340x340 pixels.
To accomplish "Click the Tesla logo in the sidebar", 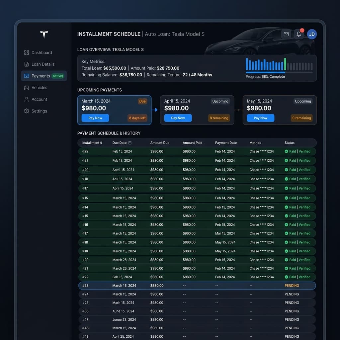I will (x=44, y=35).
